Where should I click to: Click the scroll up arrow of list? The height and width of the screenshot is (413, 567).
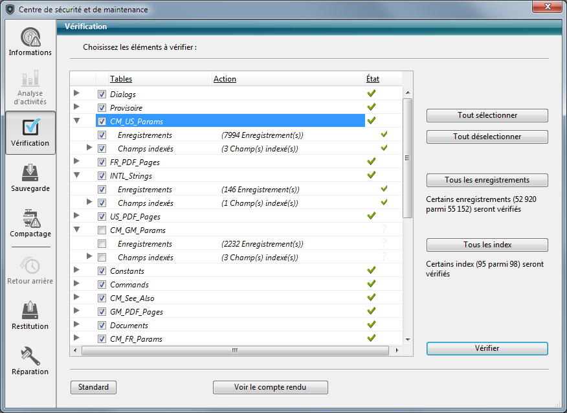(x=408, y=93)
